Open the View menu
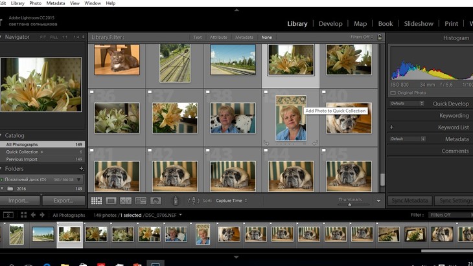The image size is (473, 266). [x=75, y=3]
